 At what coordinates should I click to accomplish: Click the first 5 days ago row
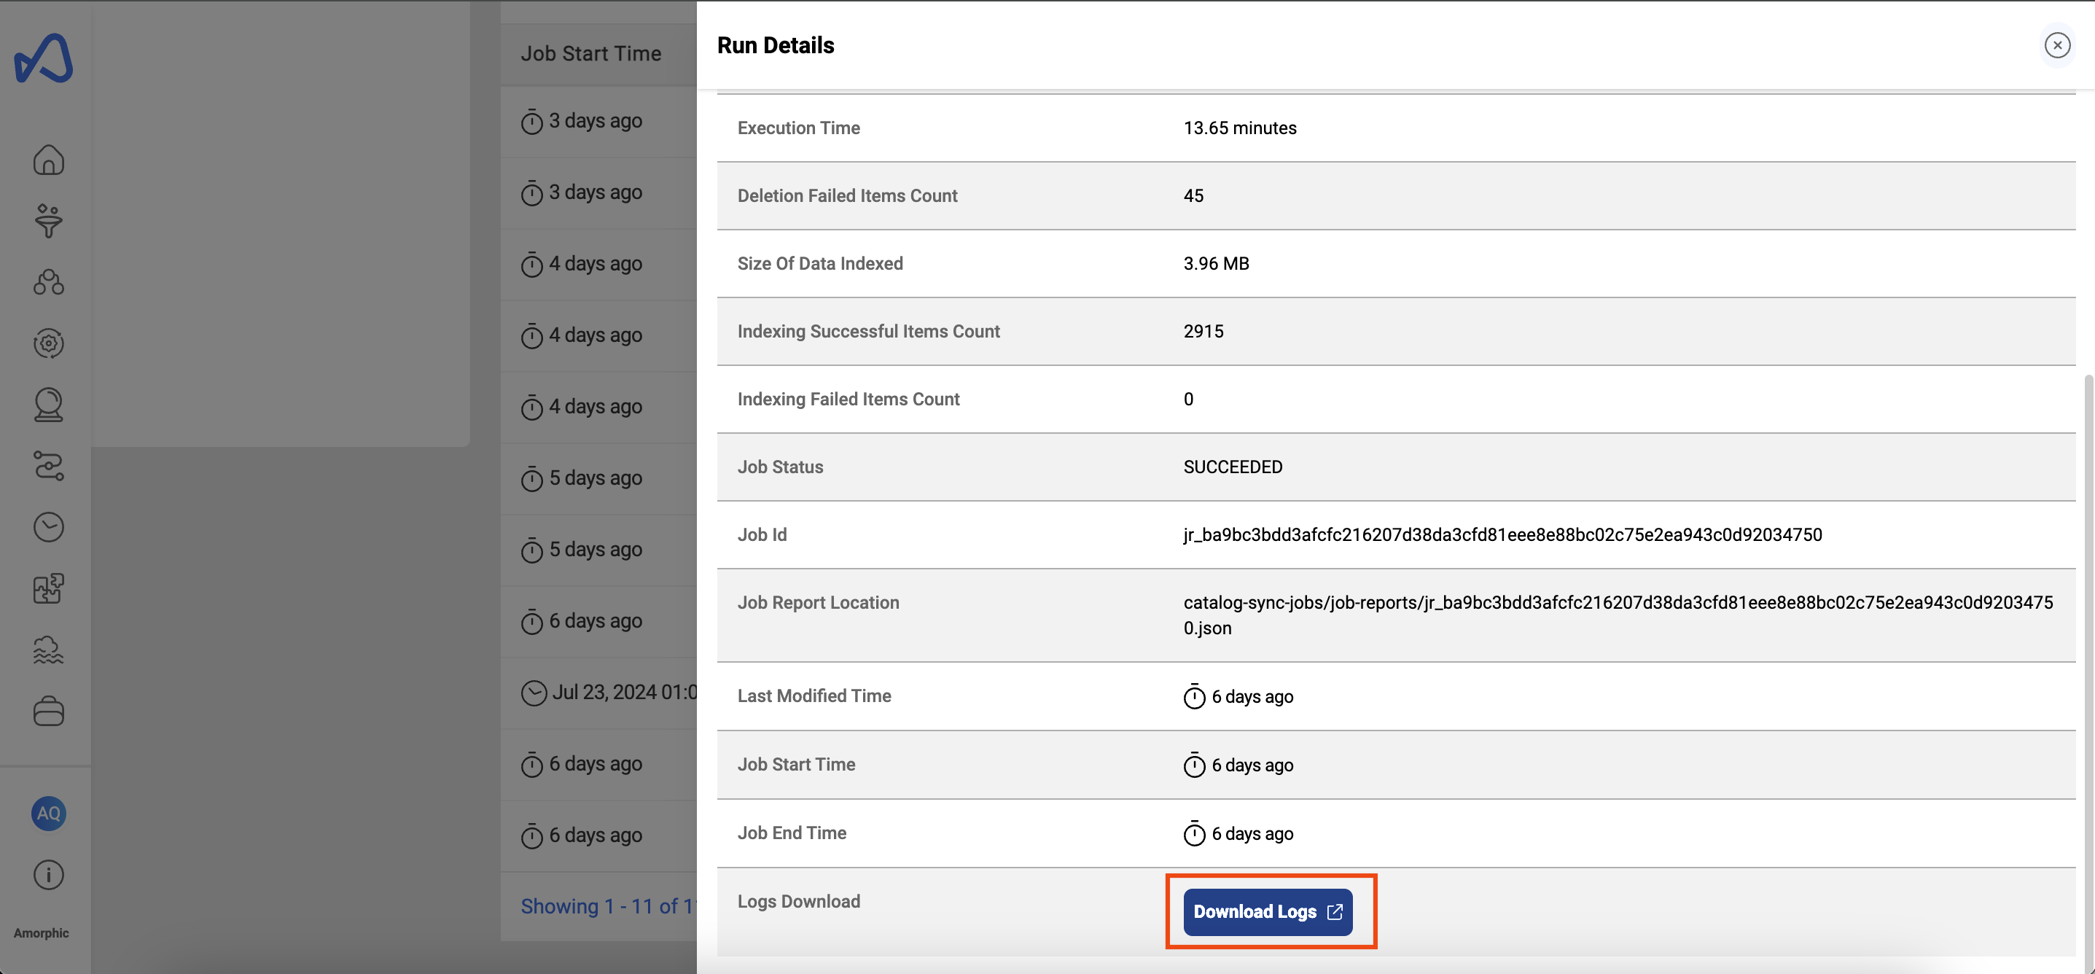[x=598, y=478]
